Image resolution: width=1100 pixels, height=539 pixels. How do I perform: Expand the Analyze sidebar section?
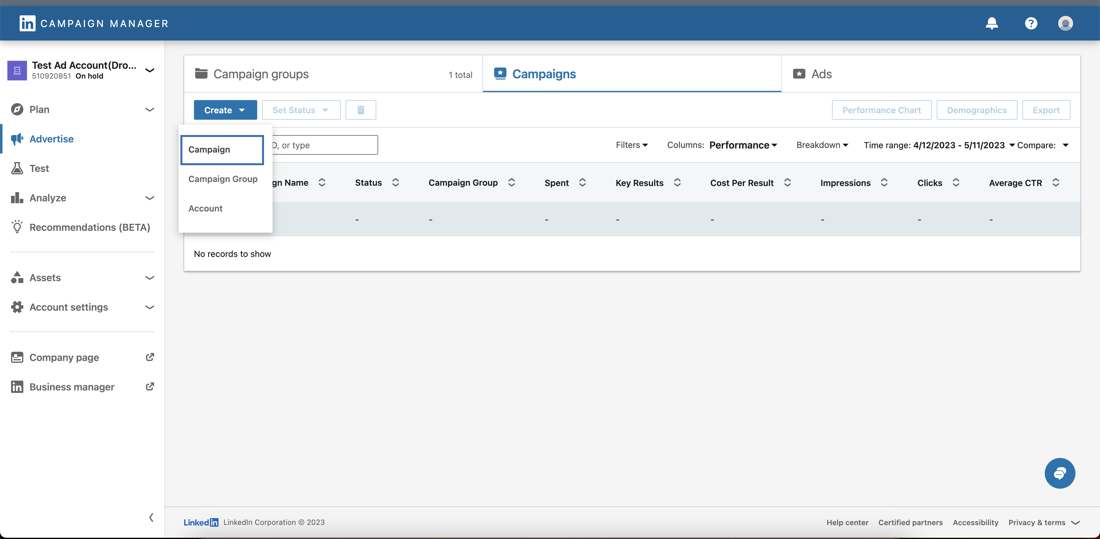[149, 198]
